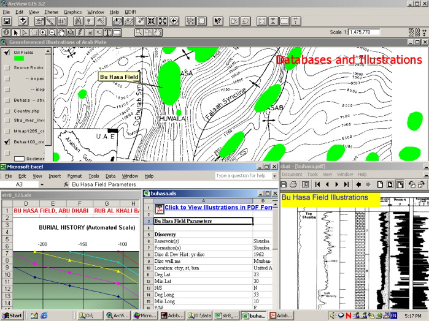Select the magnifier Zoom In tool
The width and height of the screenshot is (429, 321).
click(43, 32)
